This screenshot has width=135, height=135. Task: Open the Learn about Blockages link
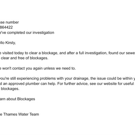tap(18, 99)
